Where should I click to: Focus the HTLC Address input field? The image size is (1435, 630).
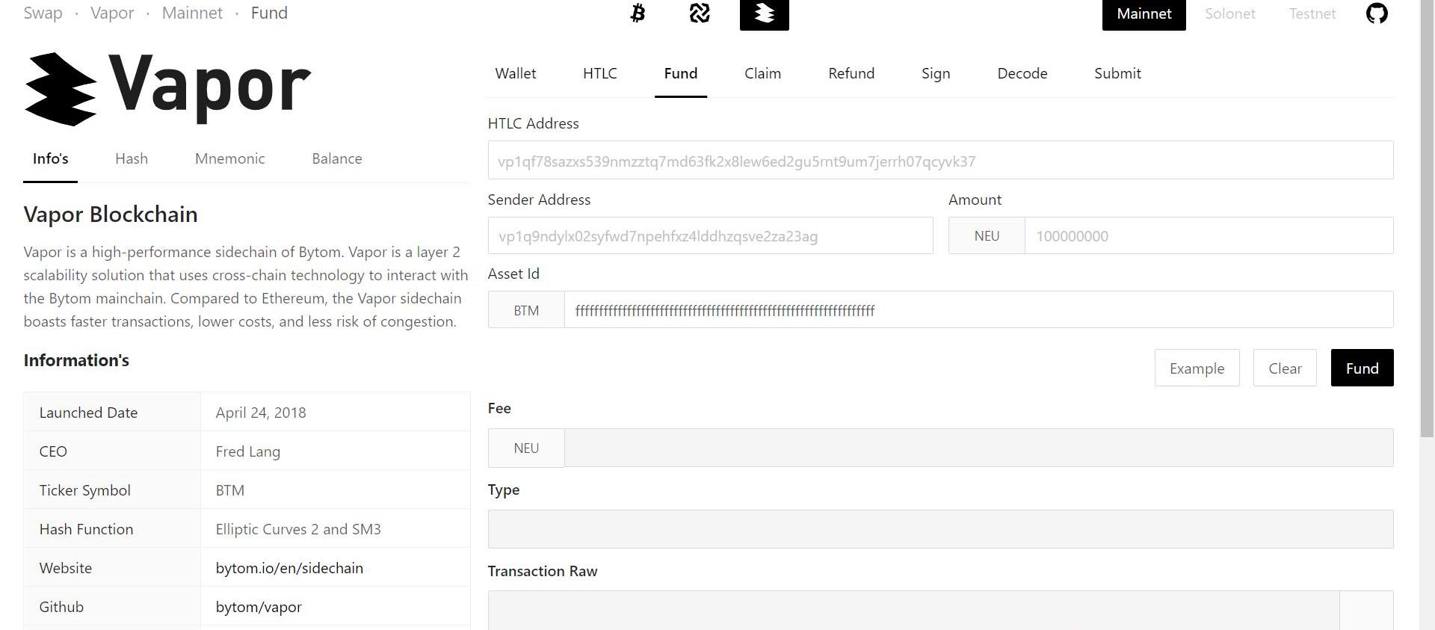point(939,161)
